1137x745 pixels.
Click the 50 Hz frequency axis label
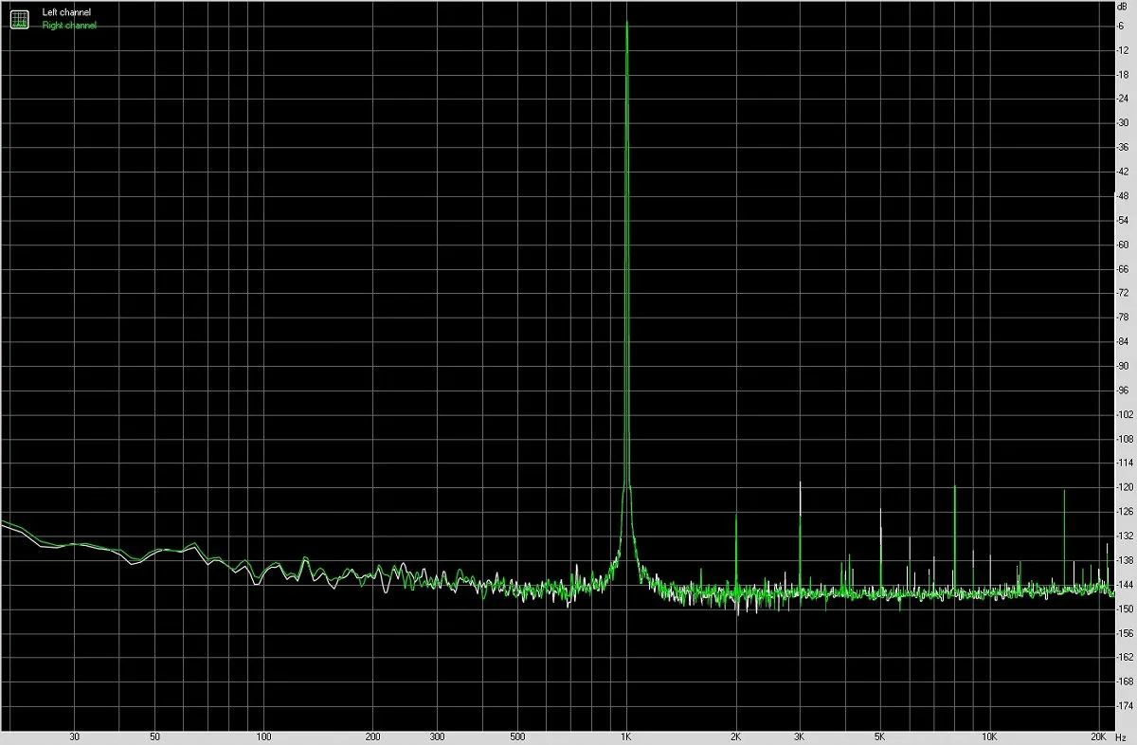click(154, 736)
